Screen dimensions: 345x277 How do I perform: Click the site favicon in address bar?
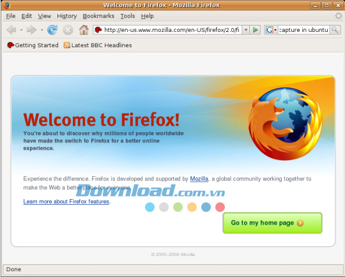pyautogui.click(x=98, y=29)
